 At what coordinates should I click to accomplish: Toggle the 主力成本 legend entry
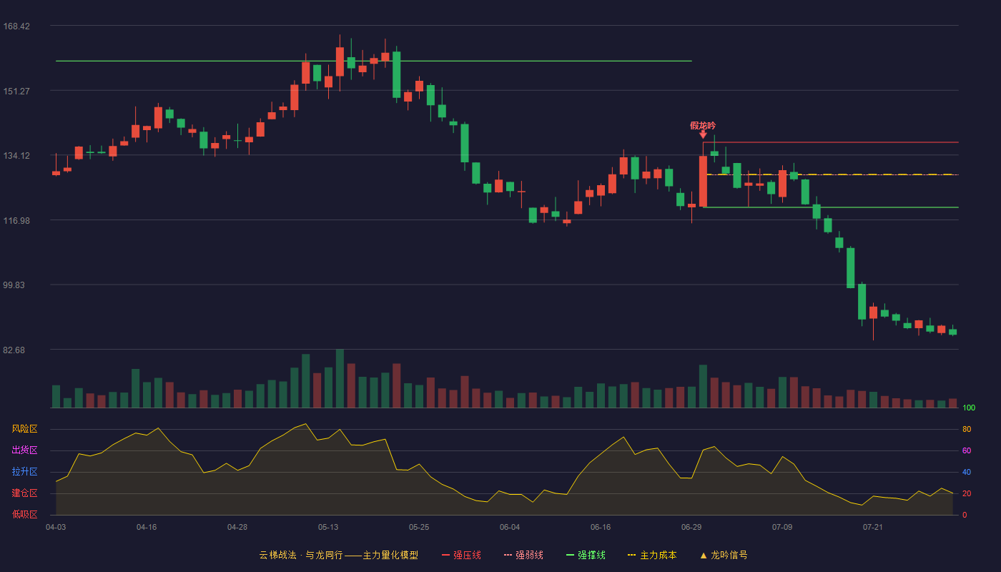pyautogui.click(x=652, y=555)
